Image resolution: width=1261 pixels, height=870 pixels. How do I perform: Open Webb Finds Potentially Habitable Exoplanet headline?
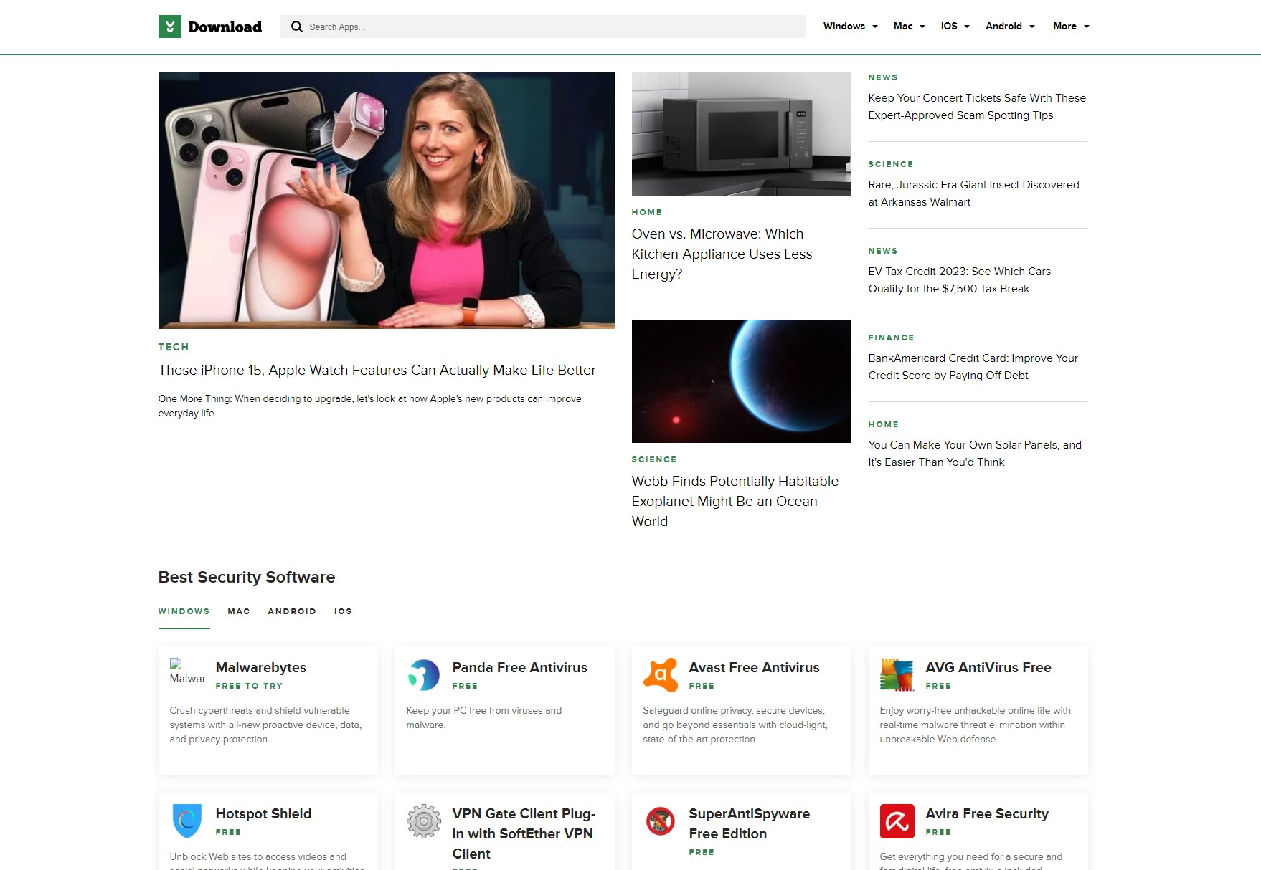735,501
